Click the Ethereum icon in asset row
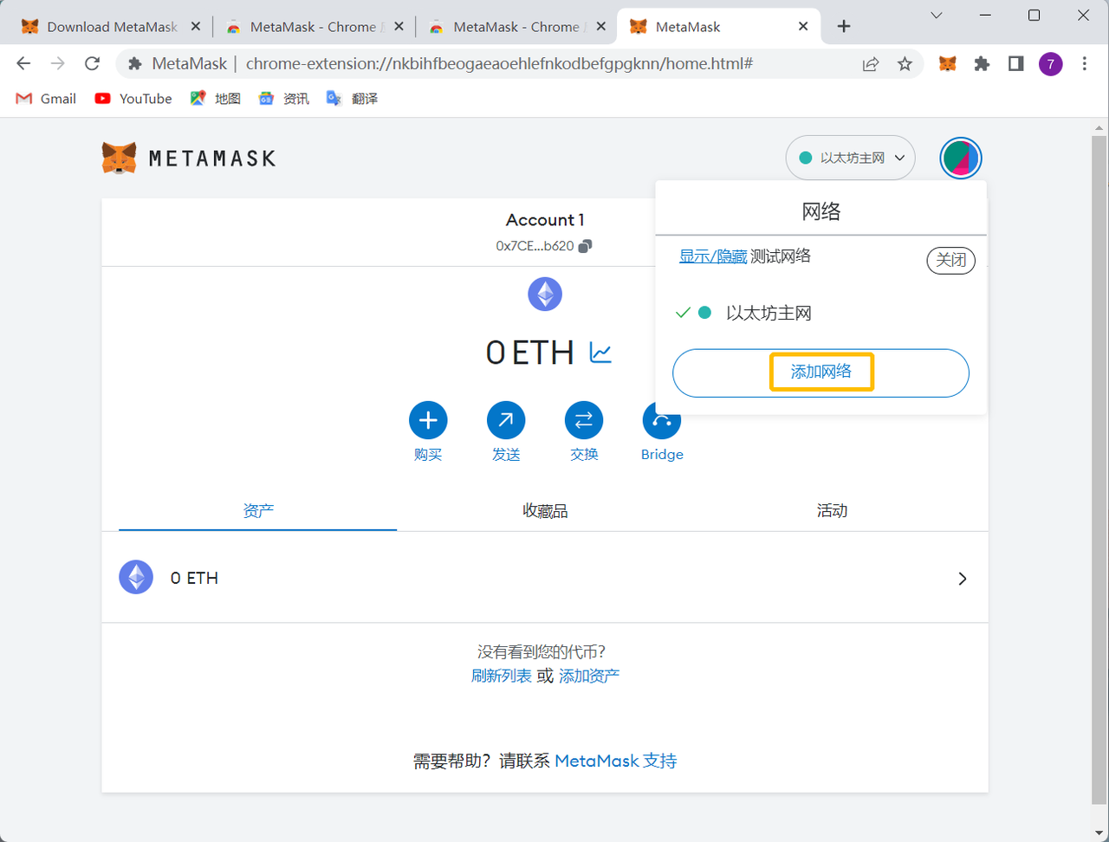 tap(136, 577)
